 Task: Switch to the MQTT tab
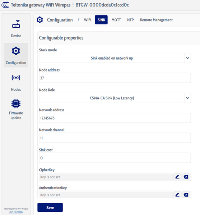116,20
